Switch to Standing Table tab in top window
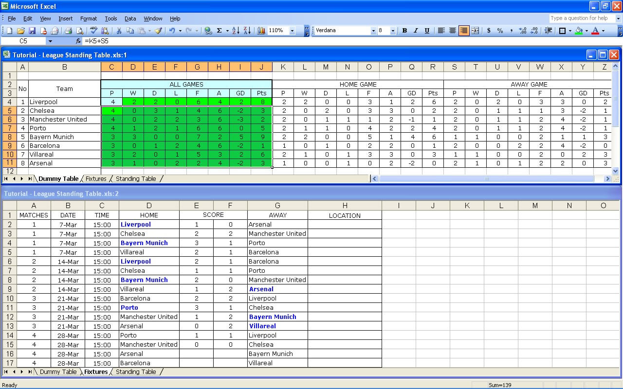This screenshot has height=389, width=623. coord(136,178)
